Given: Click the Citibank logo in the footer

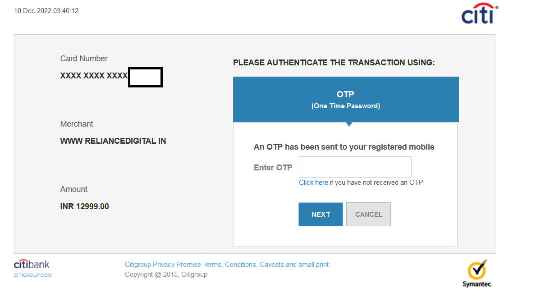Looking at the screenshot, I should click(32, 264).
